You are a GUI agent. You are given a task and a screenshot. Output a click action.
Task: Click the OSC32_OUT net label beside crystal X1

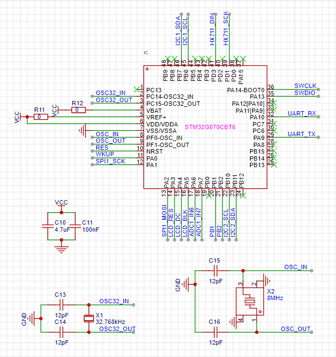(117, 329)
